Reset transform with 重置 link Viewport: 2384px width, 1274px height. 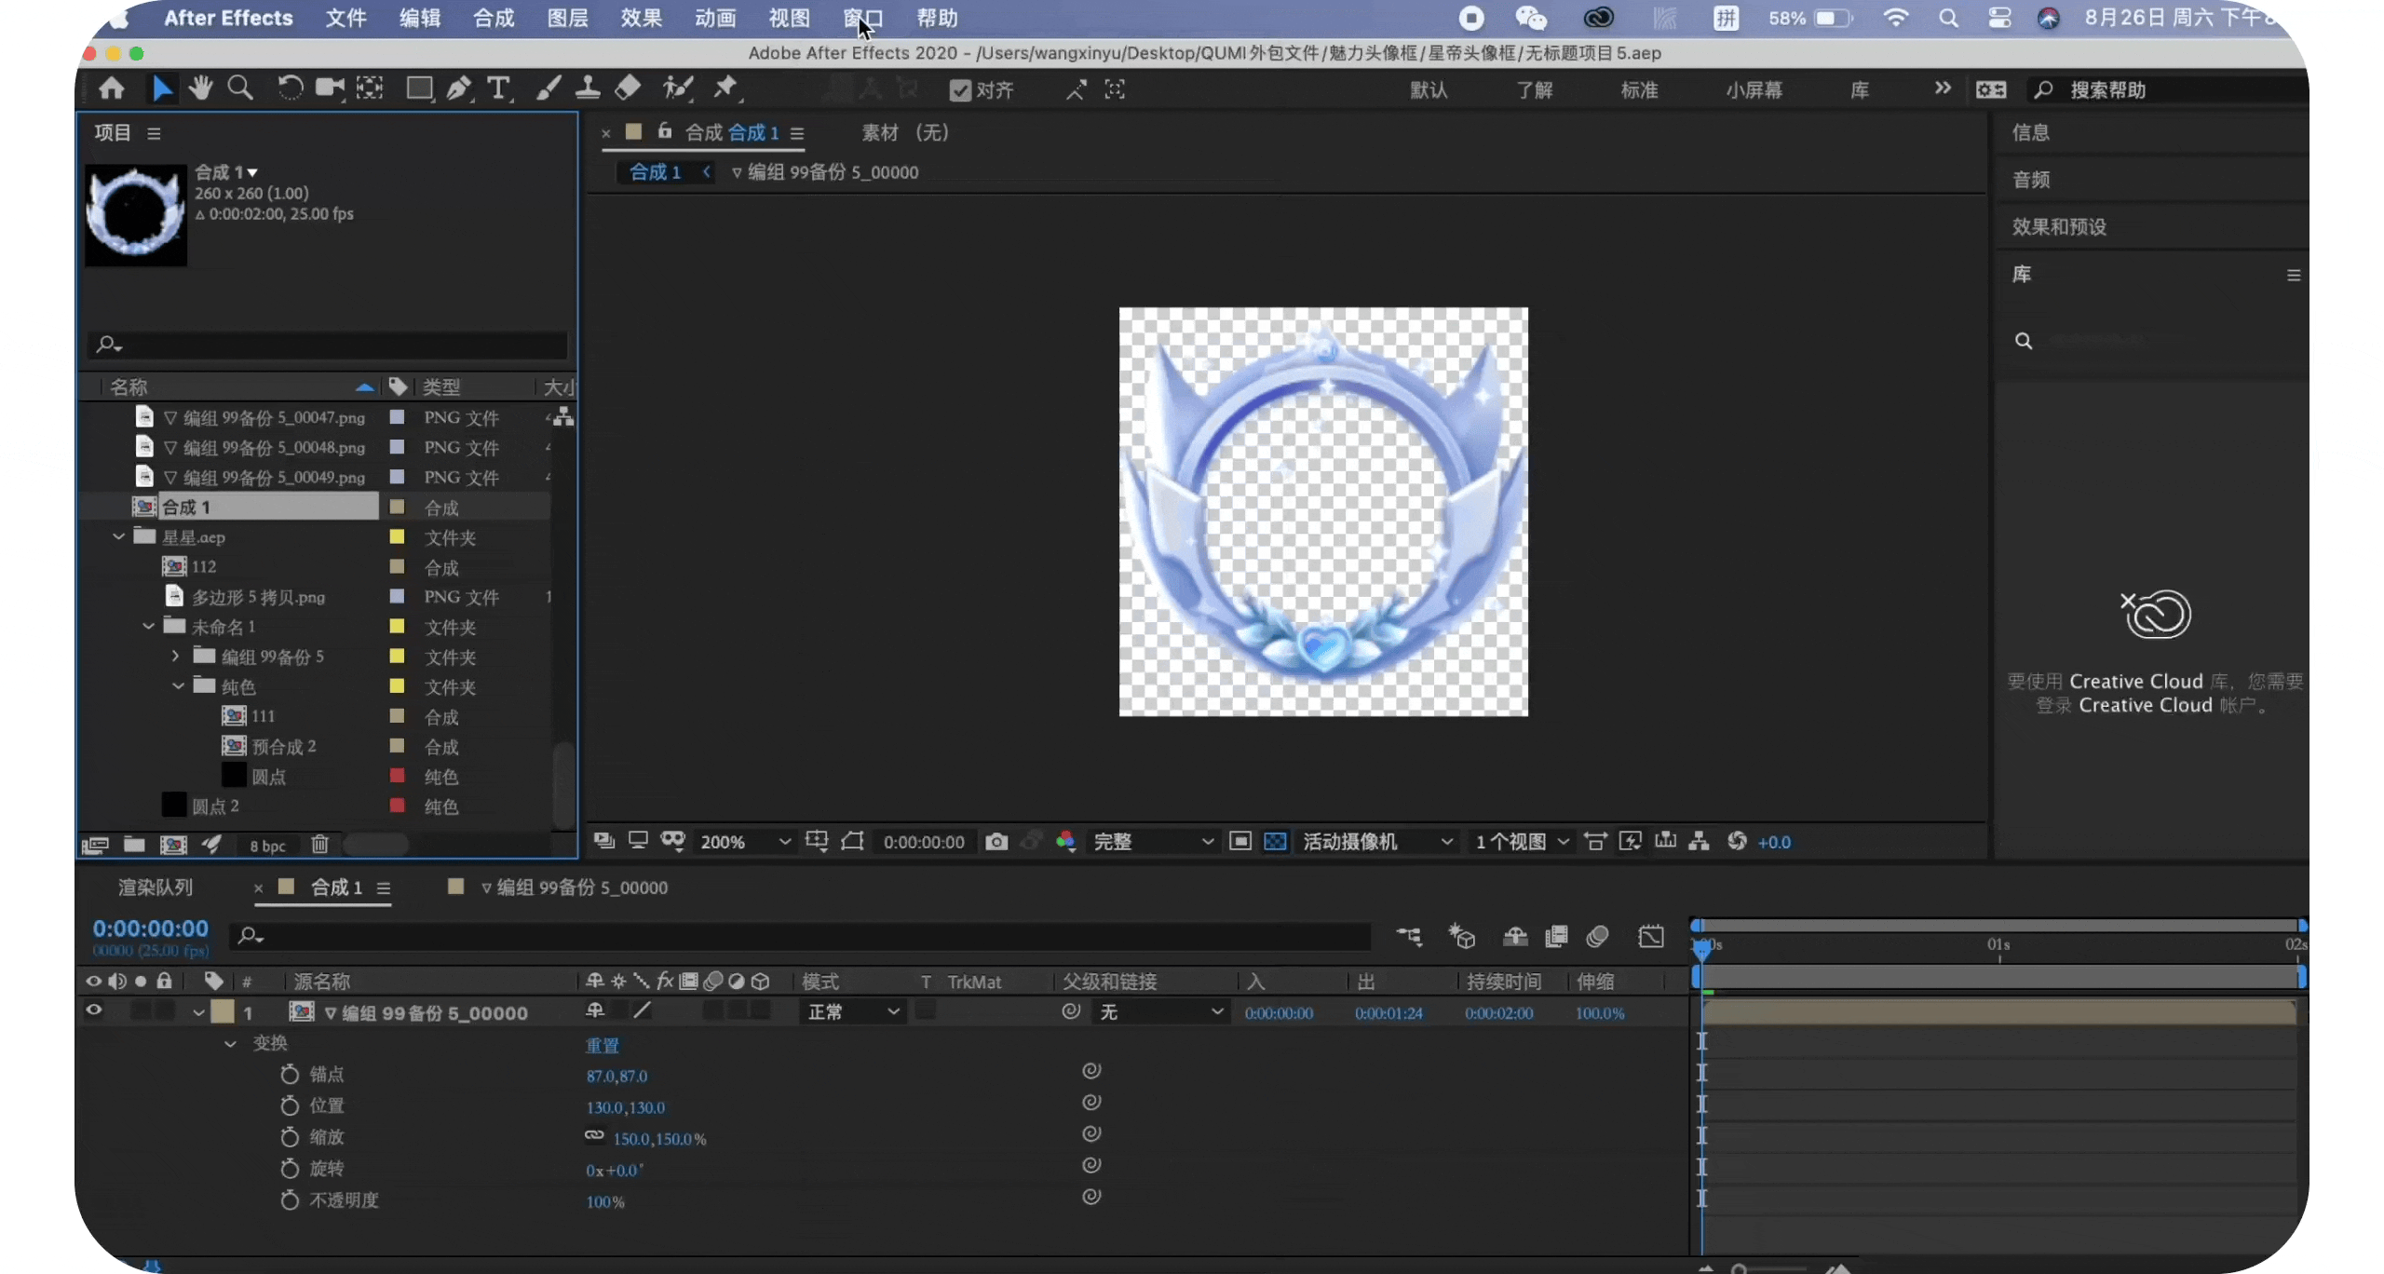603,1046
